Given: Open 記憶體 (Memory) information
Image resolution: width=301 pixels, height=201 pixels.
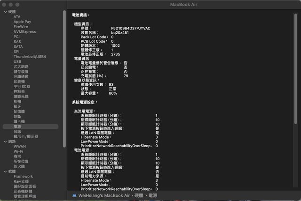Looking at the screenshot, I should point(19,112).
